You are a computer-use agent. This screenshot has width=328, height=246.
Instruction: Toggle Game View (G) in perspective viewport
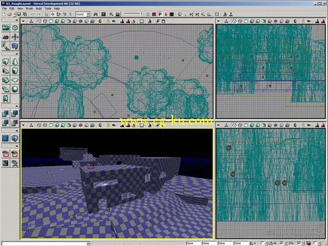[100, 126]
